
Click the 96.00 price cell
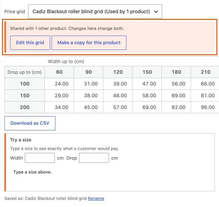coord(205,107)
